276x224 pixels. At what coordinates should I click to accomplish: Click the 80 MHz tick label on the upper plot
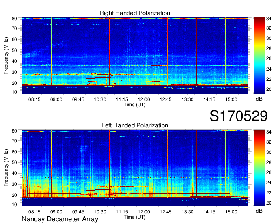14,19
